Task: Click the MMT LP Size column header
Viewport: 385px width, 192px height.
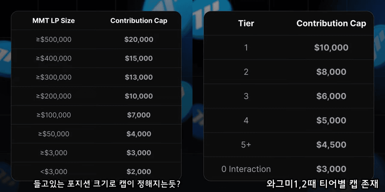Action: tap(54, 21)
